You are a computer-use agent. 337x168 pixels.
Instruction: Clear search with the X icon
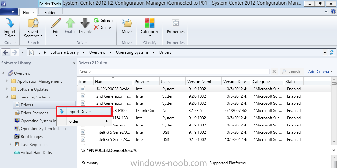pyautogui.click(x=274, y=71)
